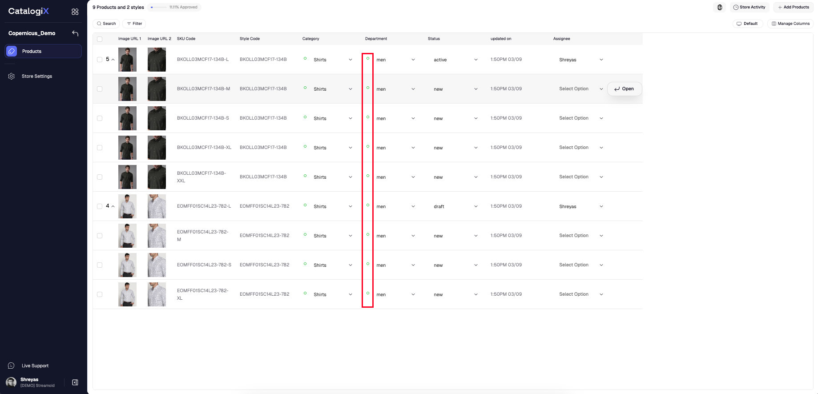Click the back arrow next to Copernicus_Demo
The height and width of the screenshot is (394, 818).
coord(75,33)
